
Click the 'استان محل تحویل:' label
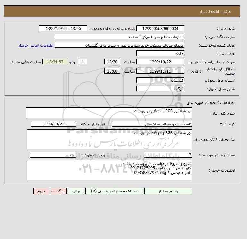(220, 81)
